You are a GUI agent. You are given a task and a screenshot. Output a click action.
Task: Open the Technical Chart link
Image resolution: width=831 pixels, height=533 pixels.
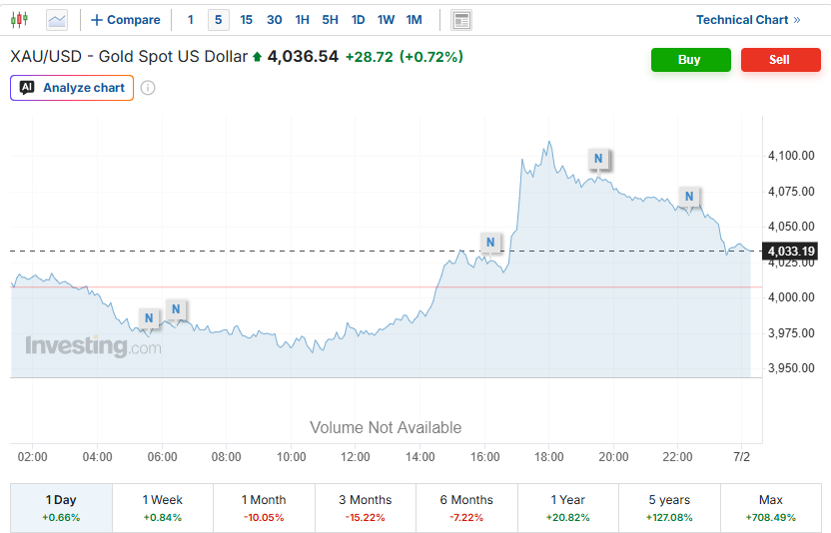(748, 20)
